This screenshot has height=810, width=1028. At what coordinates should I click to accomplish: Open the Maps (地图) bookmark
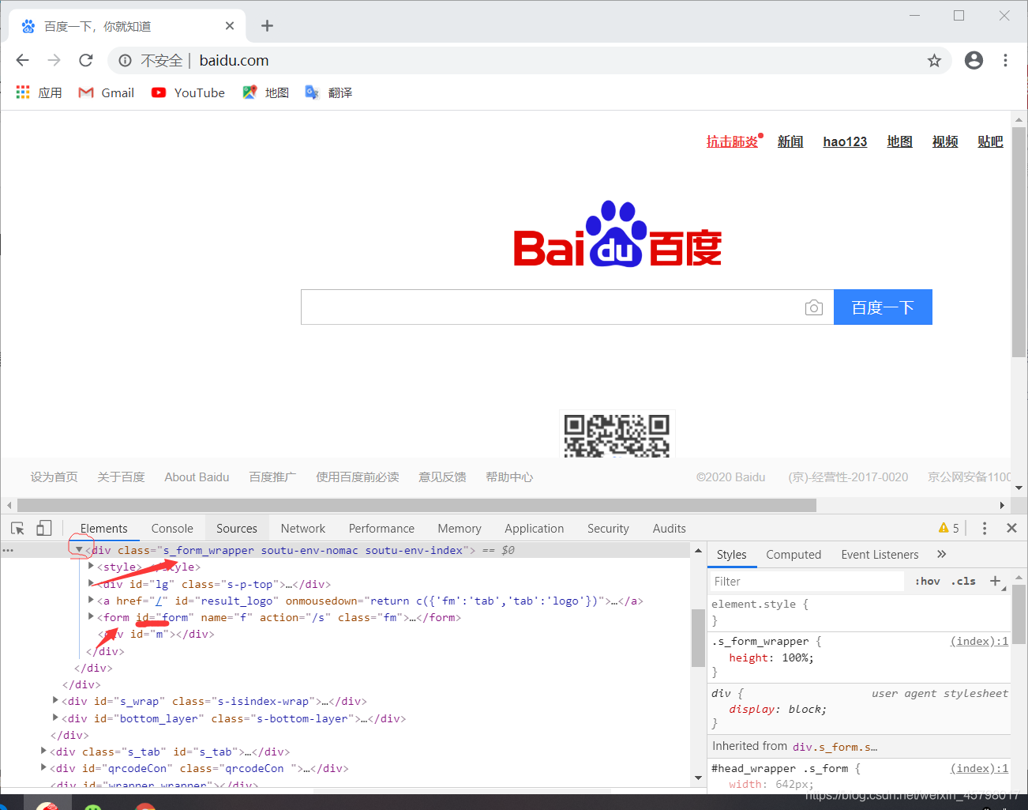click(265, 92)
